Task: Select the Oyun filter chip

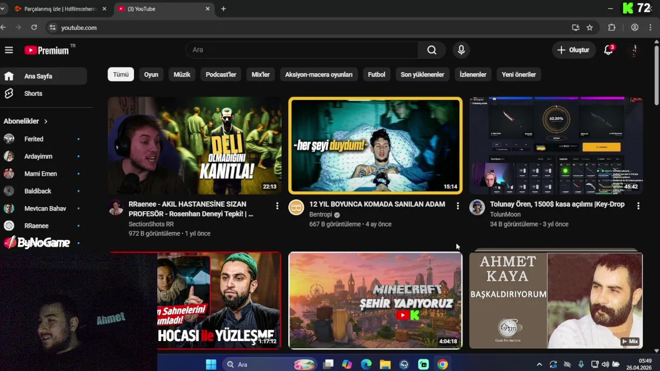Action: (x=151, y=75)
